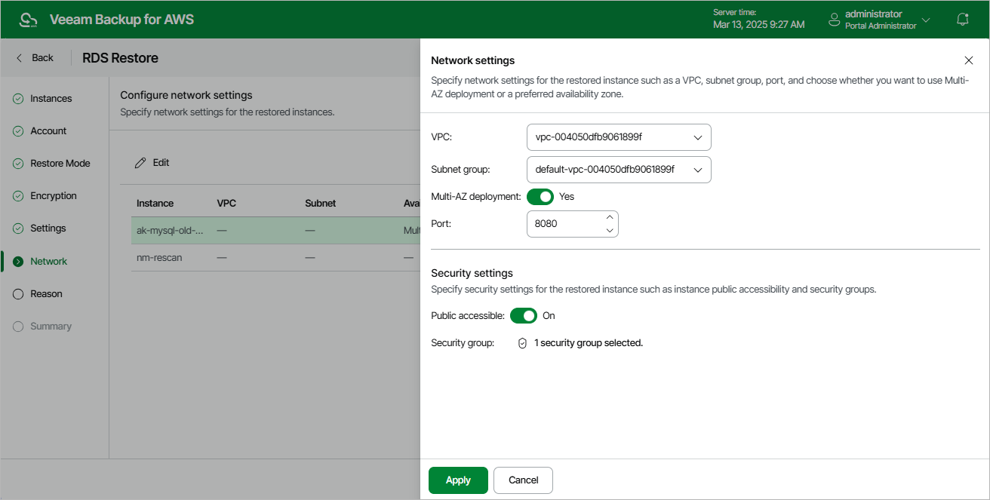Click the security group shield icon
This screenshot has height=500, width=990.
pyautogui.click(x=522, y=343)
